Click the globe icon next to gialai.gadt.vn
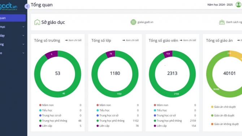Viewport: 242px width, 136px height. 133,22
